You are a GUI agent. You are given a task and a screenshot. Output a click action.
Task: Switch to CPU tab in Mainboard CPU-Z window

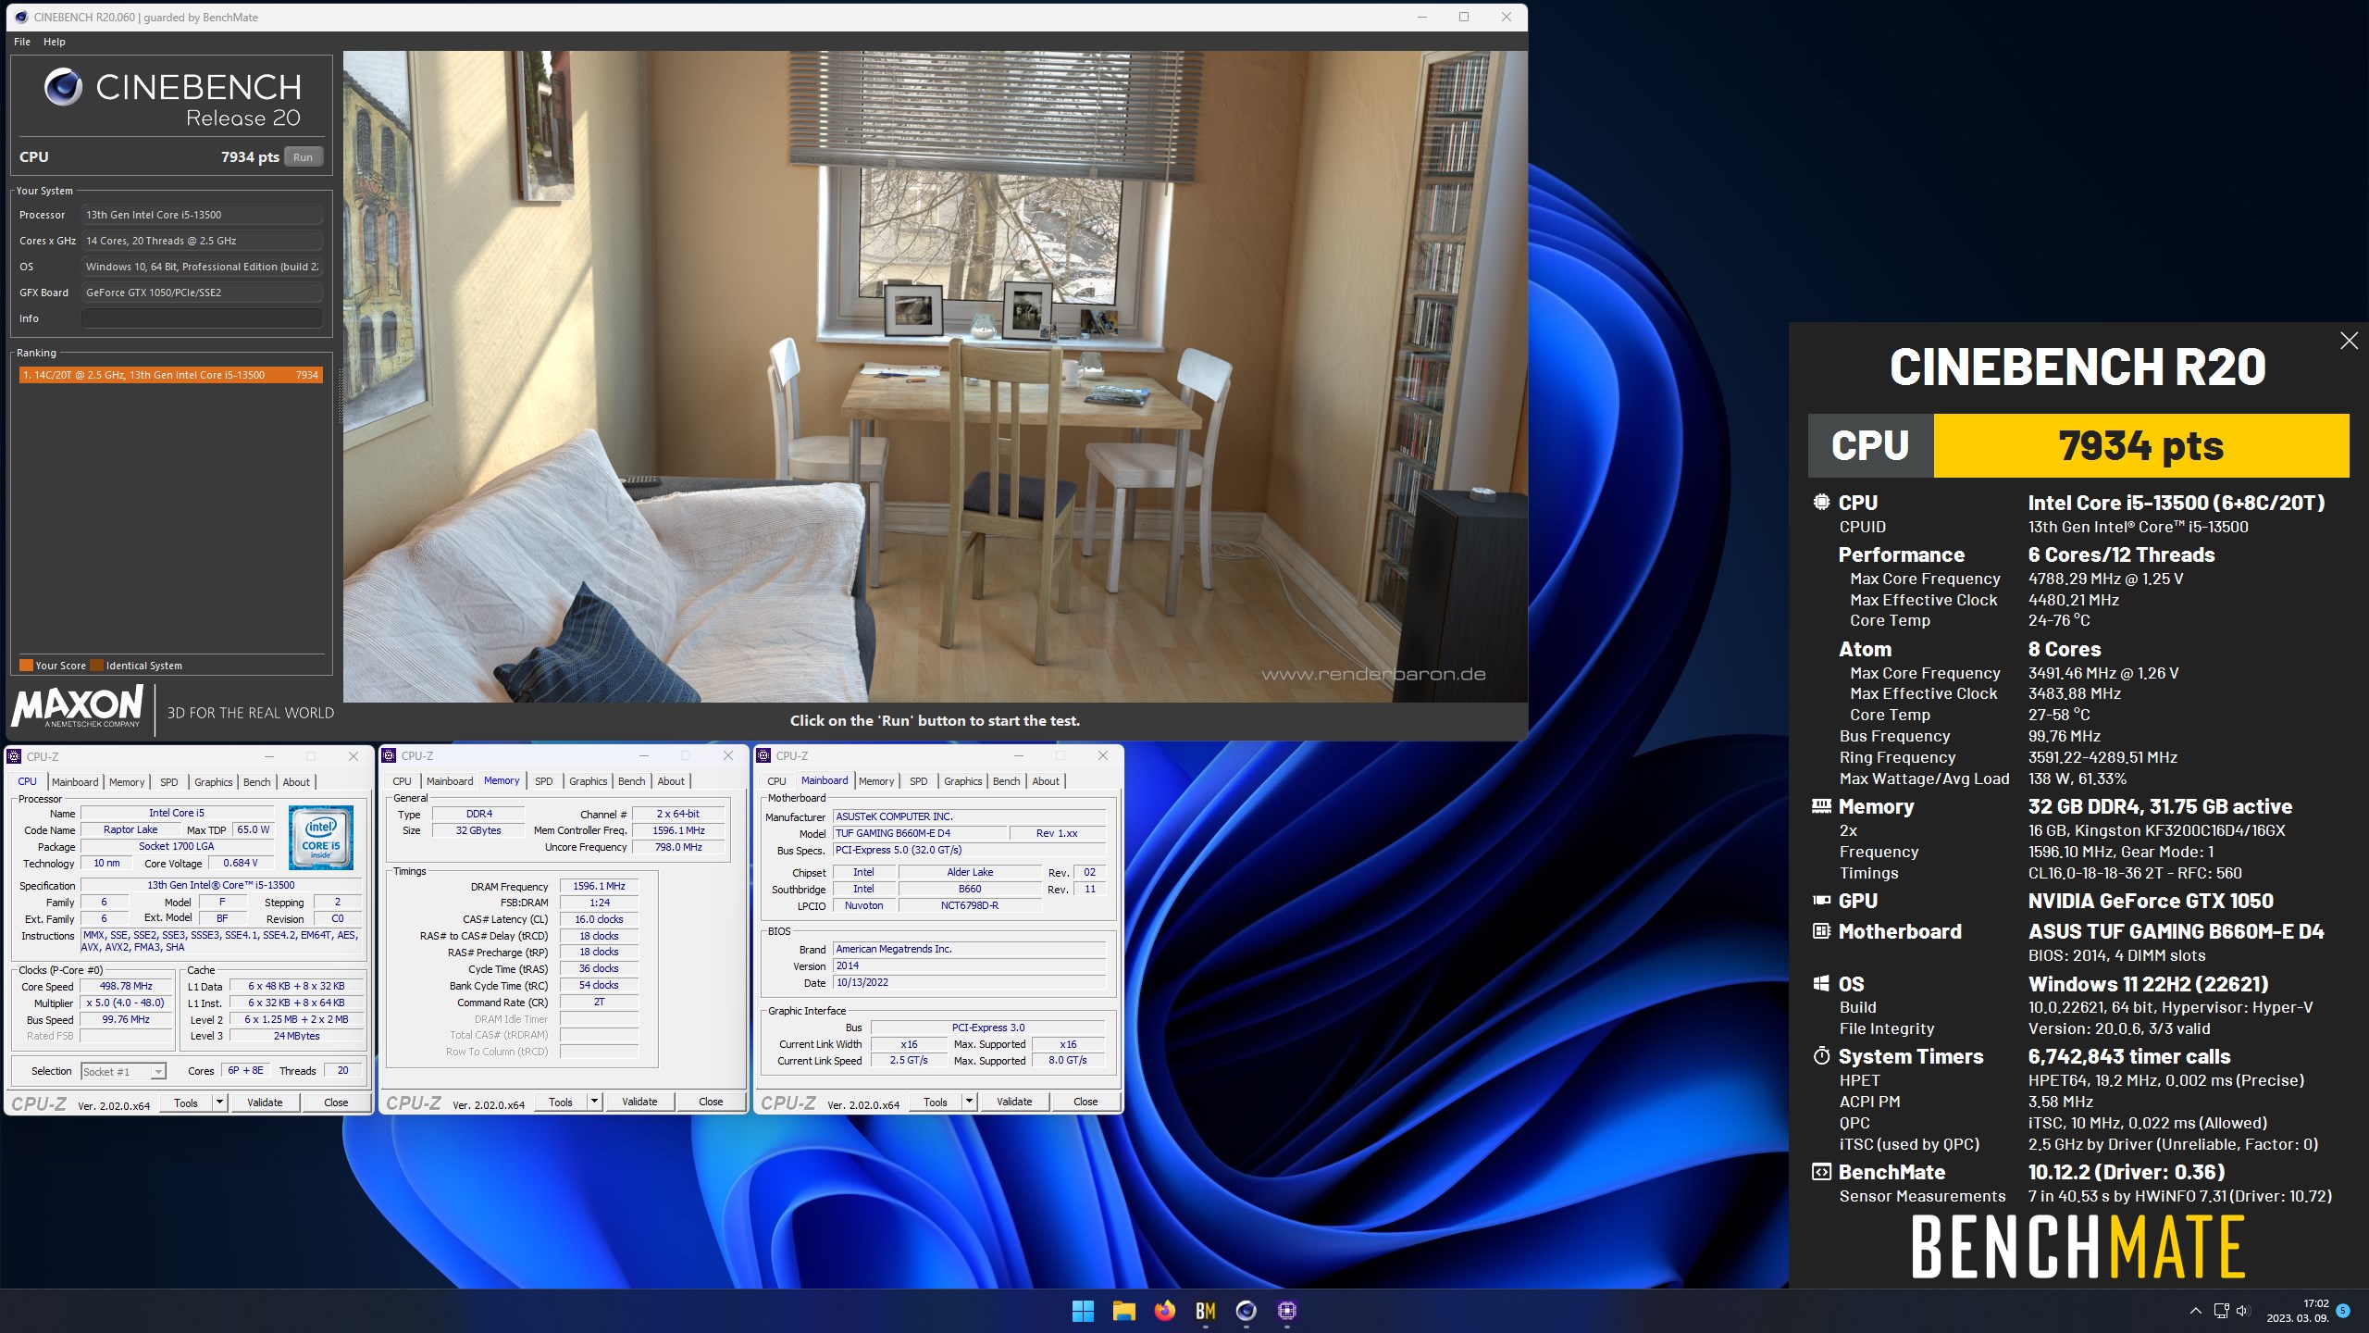click(x=776, y=781)
